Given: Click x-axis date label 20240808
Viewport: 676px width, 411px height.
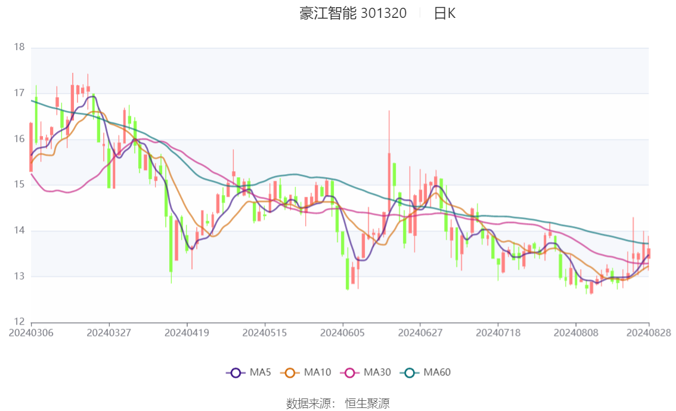Looking at the screenshot, I should point(575,333).
